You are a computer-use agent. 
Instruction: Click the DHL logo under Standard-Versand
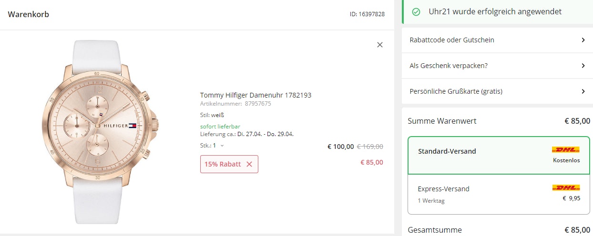pos(566,149)
